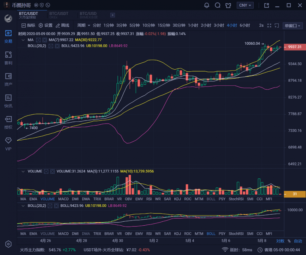Image resolution: width=306 pixels, height=255 pixels.
Task: Open the 资产 (Assets) wallet section
Action: (8, 79)
